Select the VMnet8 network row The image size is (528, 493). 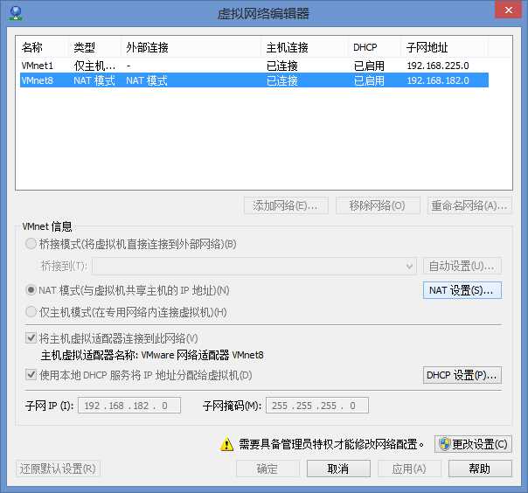(254, 80)
